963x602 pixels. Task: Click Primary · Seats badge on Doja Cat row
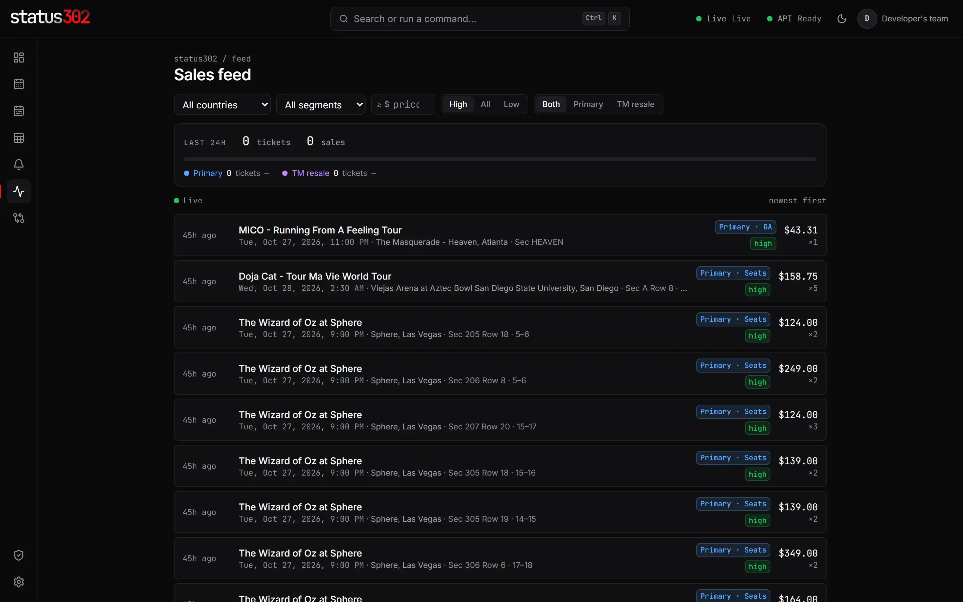point(733,273)
